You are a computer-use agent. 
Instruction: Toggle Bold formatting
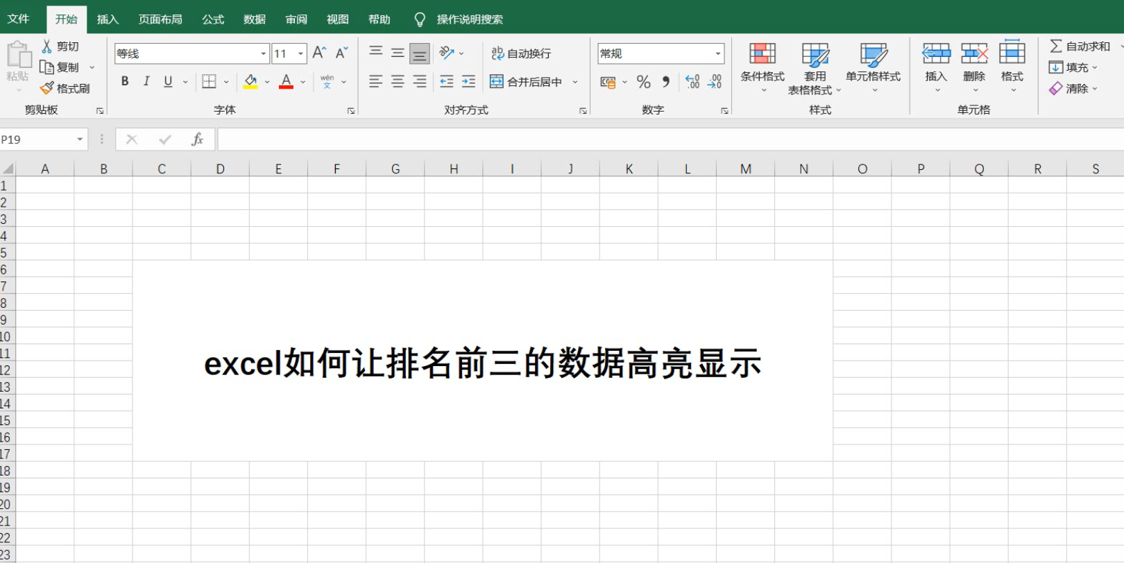pos(125,81)
